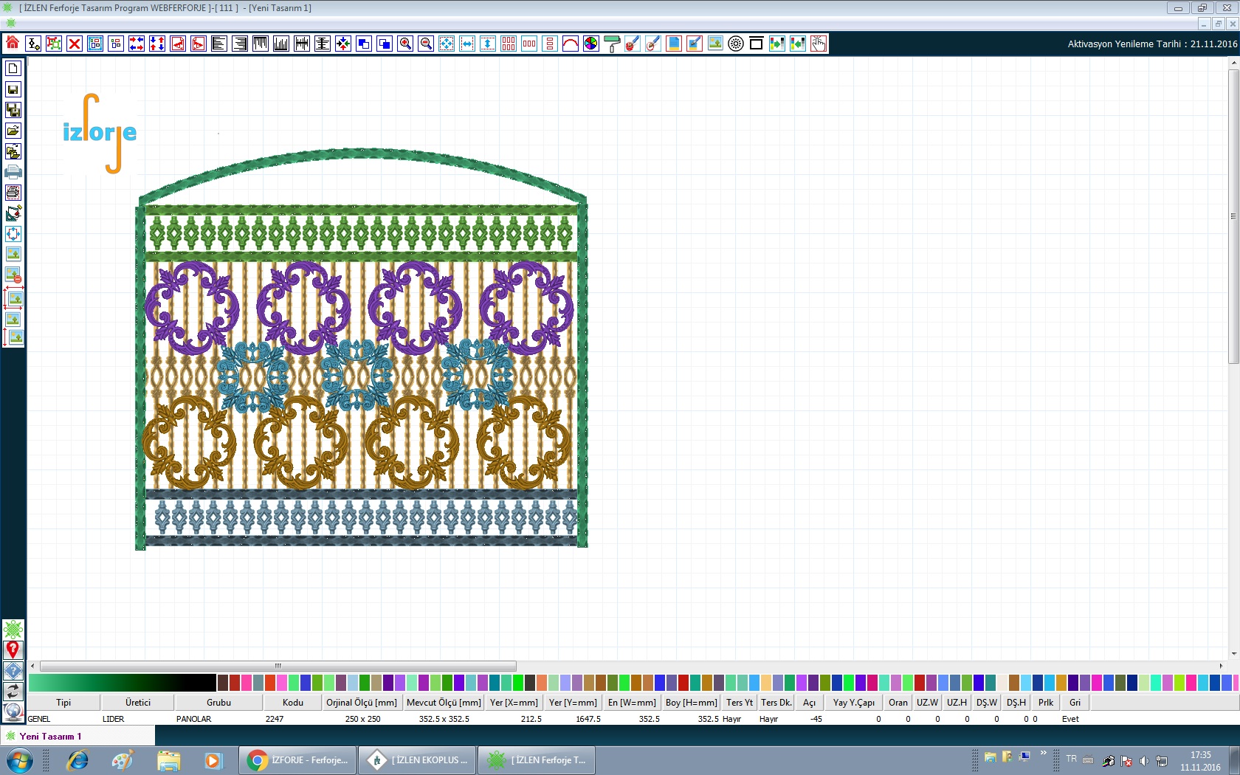Select the align left lines icon
This screenshot has height=775, width=1240.
tap(219, 44)
